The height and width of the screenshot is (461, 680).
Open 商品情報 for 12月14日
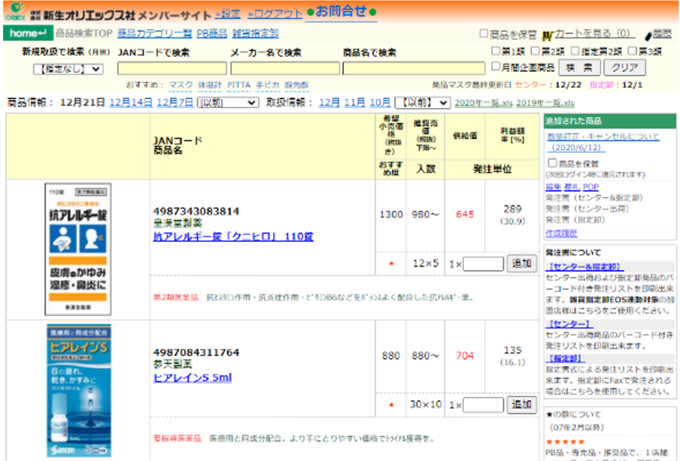pyautogui.click(x=131, y=103)
